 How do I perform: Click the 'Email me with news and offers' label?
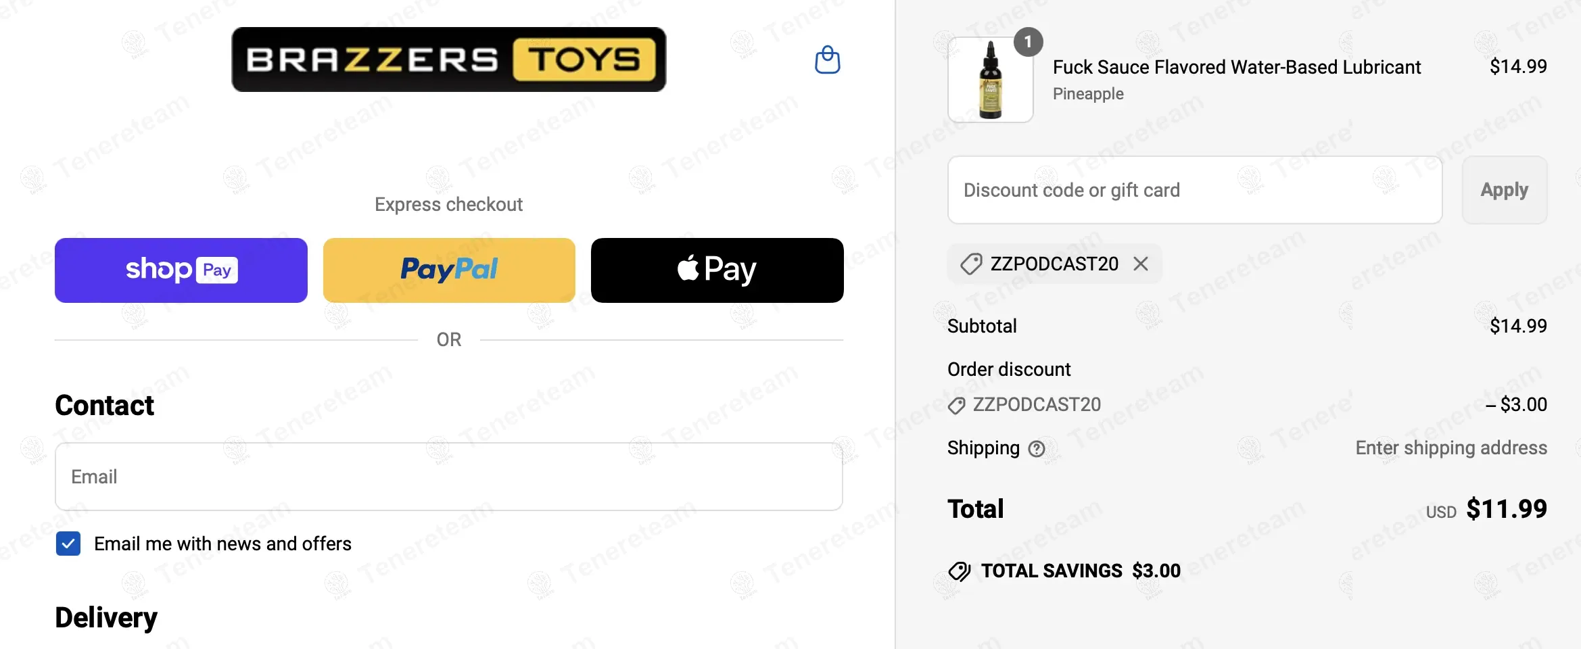pos(222,544)
